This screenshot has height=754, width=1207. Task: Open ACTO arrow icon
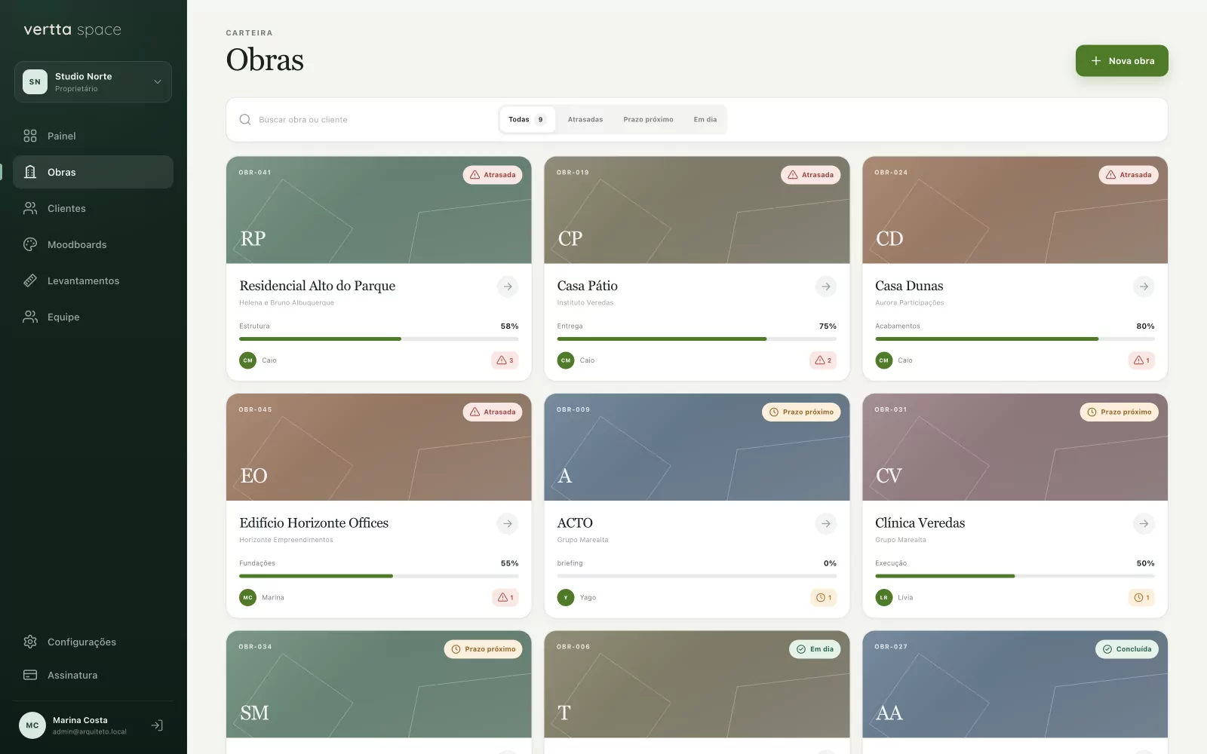click(826, 523)
